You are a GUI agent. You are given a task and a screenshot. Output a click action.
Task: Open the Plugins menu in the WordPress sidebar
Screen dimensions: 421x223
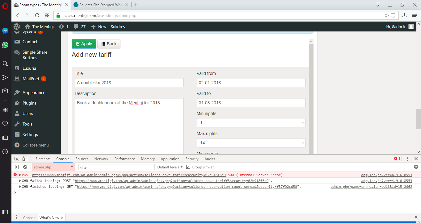click(29, 103)
